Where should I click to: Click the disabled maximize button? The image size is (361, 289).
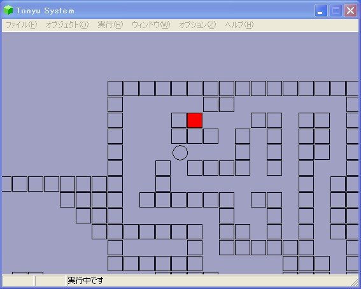coord(336,11)
